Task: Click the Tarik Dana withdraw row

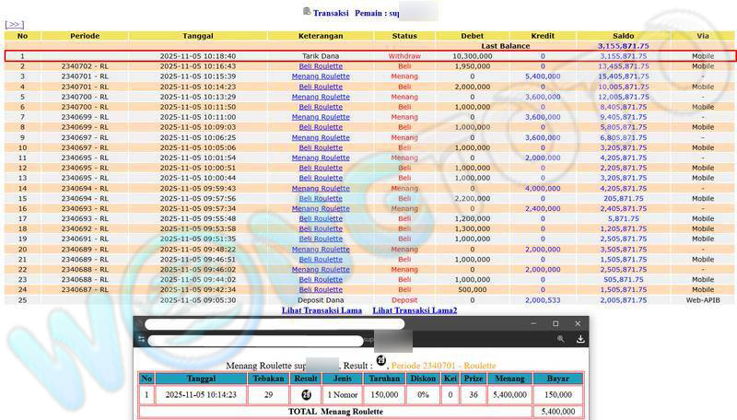Action: point(321,56)
